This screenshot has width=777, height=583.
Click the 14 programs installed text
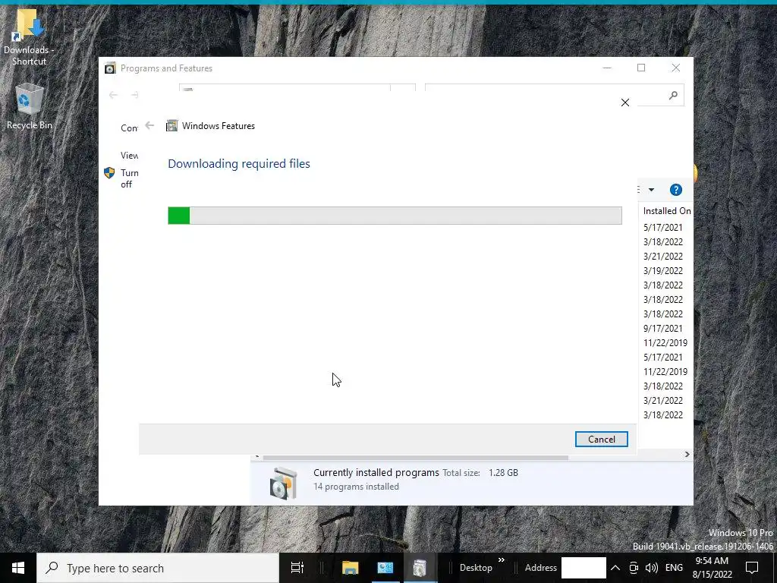point(356,487)
